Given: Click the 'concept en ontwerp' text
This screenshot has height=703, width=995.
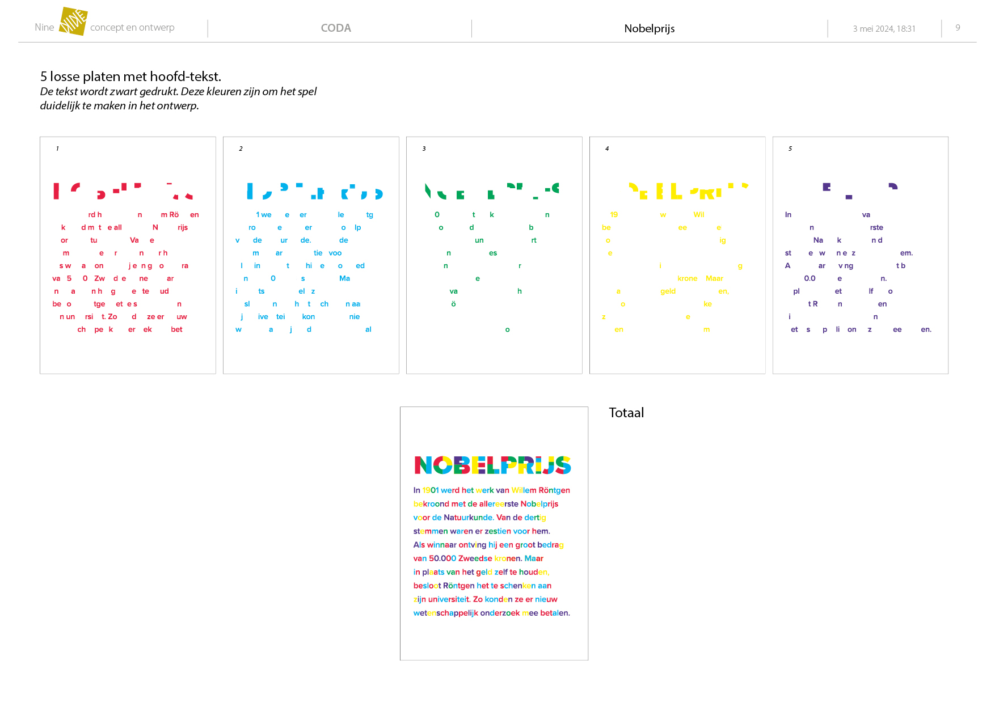Looking at the screenshot, I should click(x=132, y=27).
